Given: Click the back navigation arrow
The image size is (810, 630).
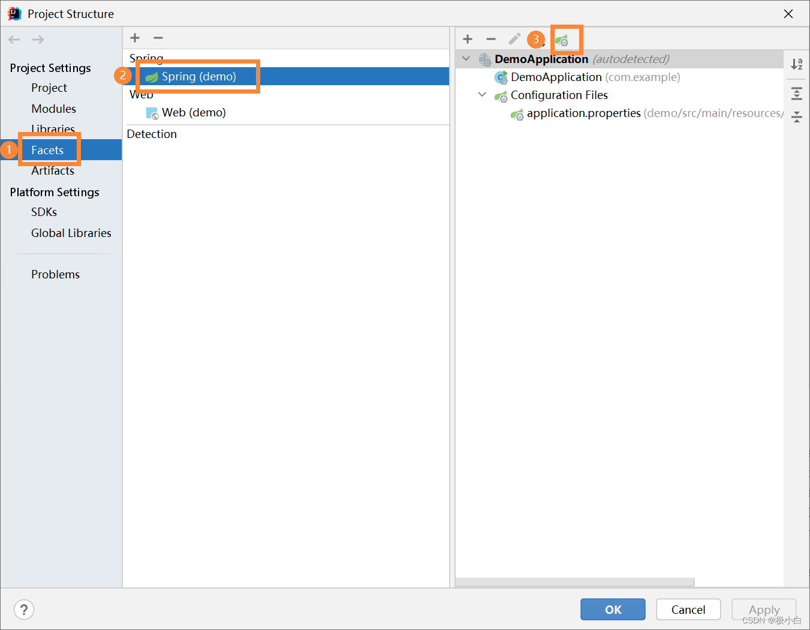Looking at the screenshot, I should 14,40.
